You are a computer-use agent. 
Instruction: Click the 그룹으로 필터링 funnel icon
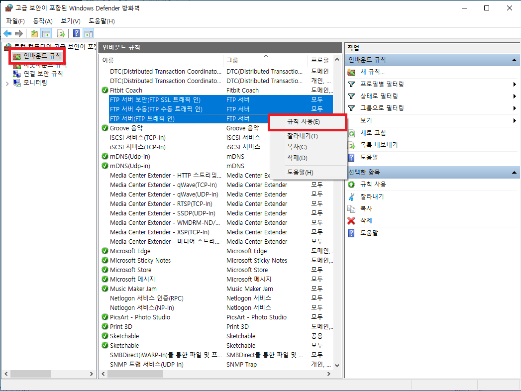tap(351, 108)
